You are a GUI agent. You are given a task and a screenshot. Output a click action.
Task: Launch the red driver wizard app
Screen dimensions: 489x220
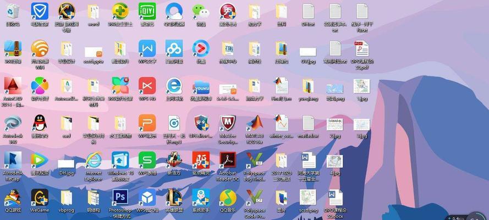click(x=201, y=160)
